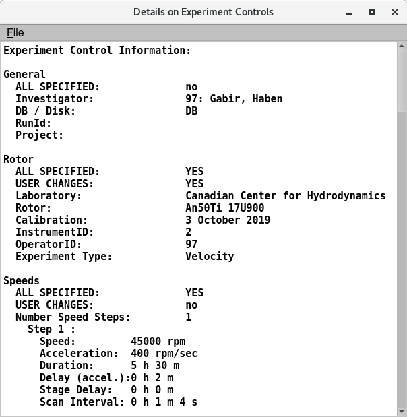Click the Acceleration 400 rpm/sec value
The image size is (407, 417).
coord(164,354)
